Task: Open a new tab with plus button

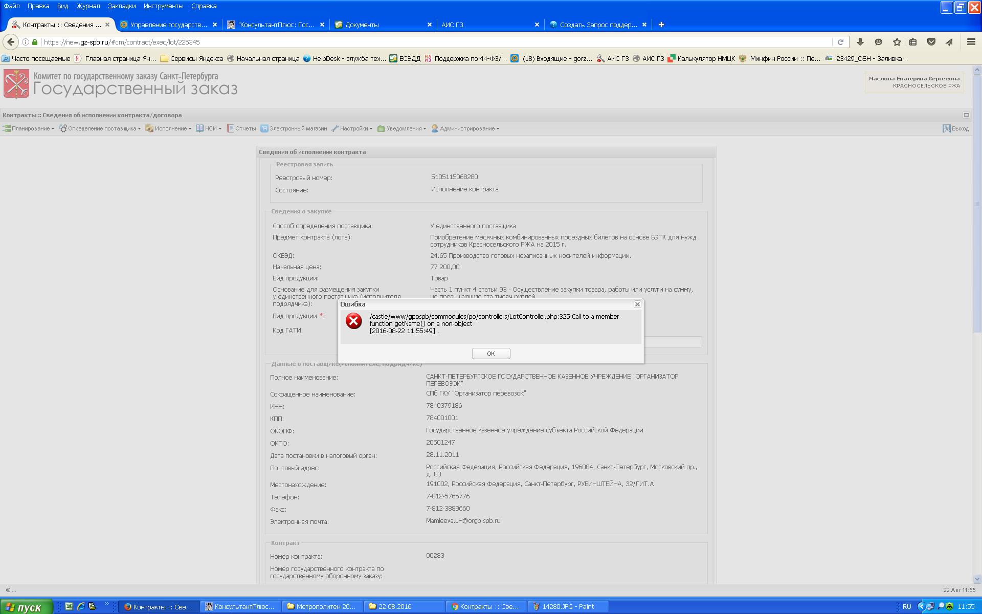Action: point(661,25)
